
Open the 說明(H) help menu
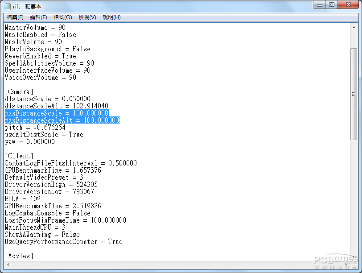pyautogui.click(x=111, y=17)
